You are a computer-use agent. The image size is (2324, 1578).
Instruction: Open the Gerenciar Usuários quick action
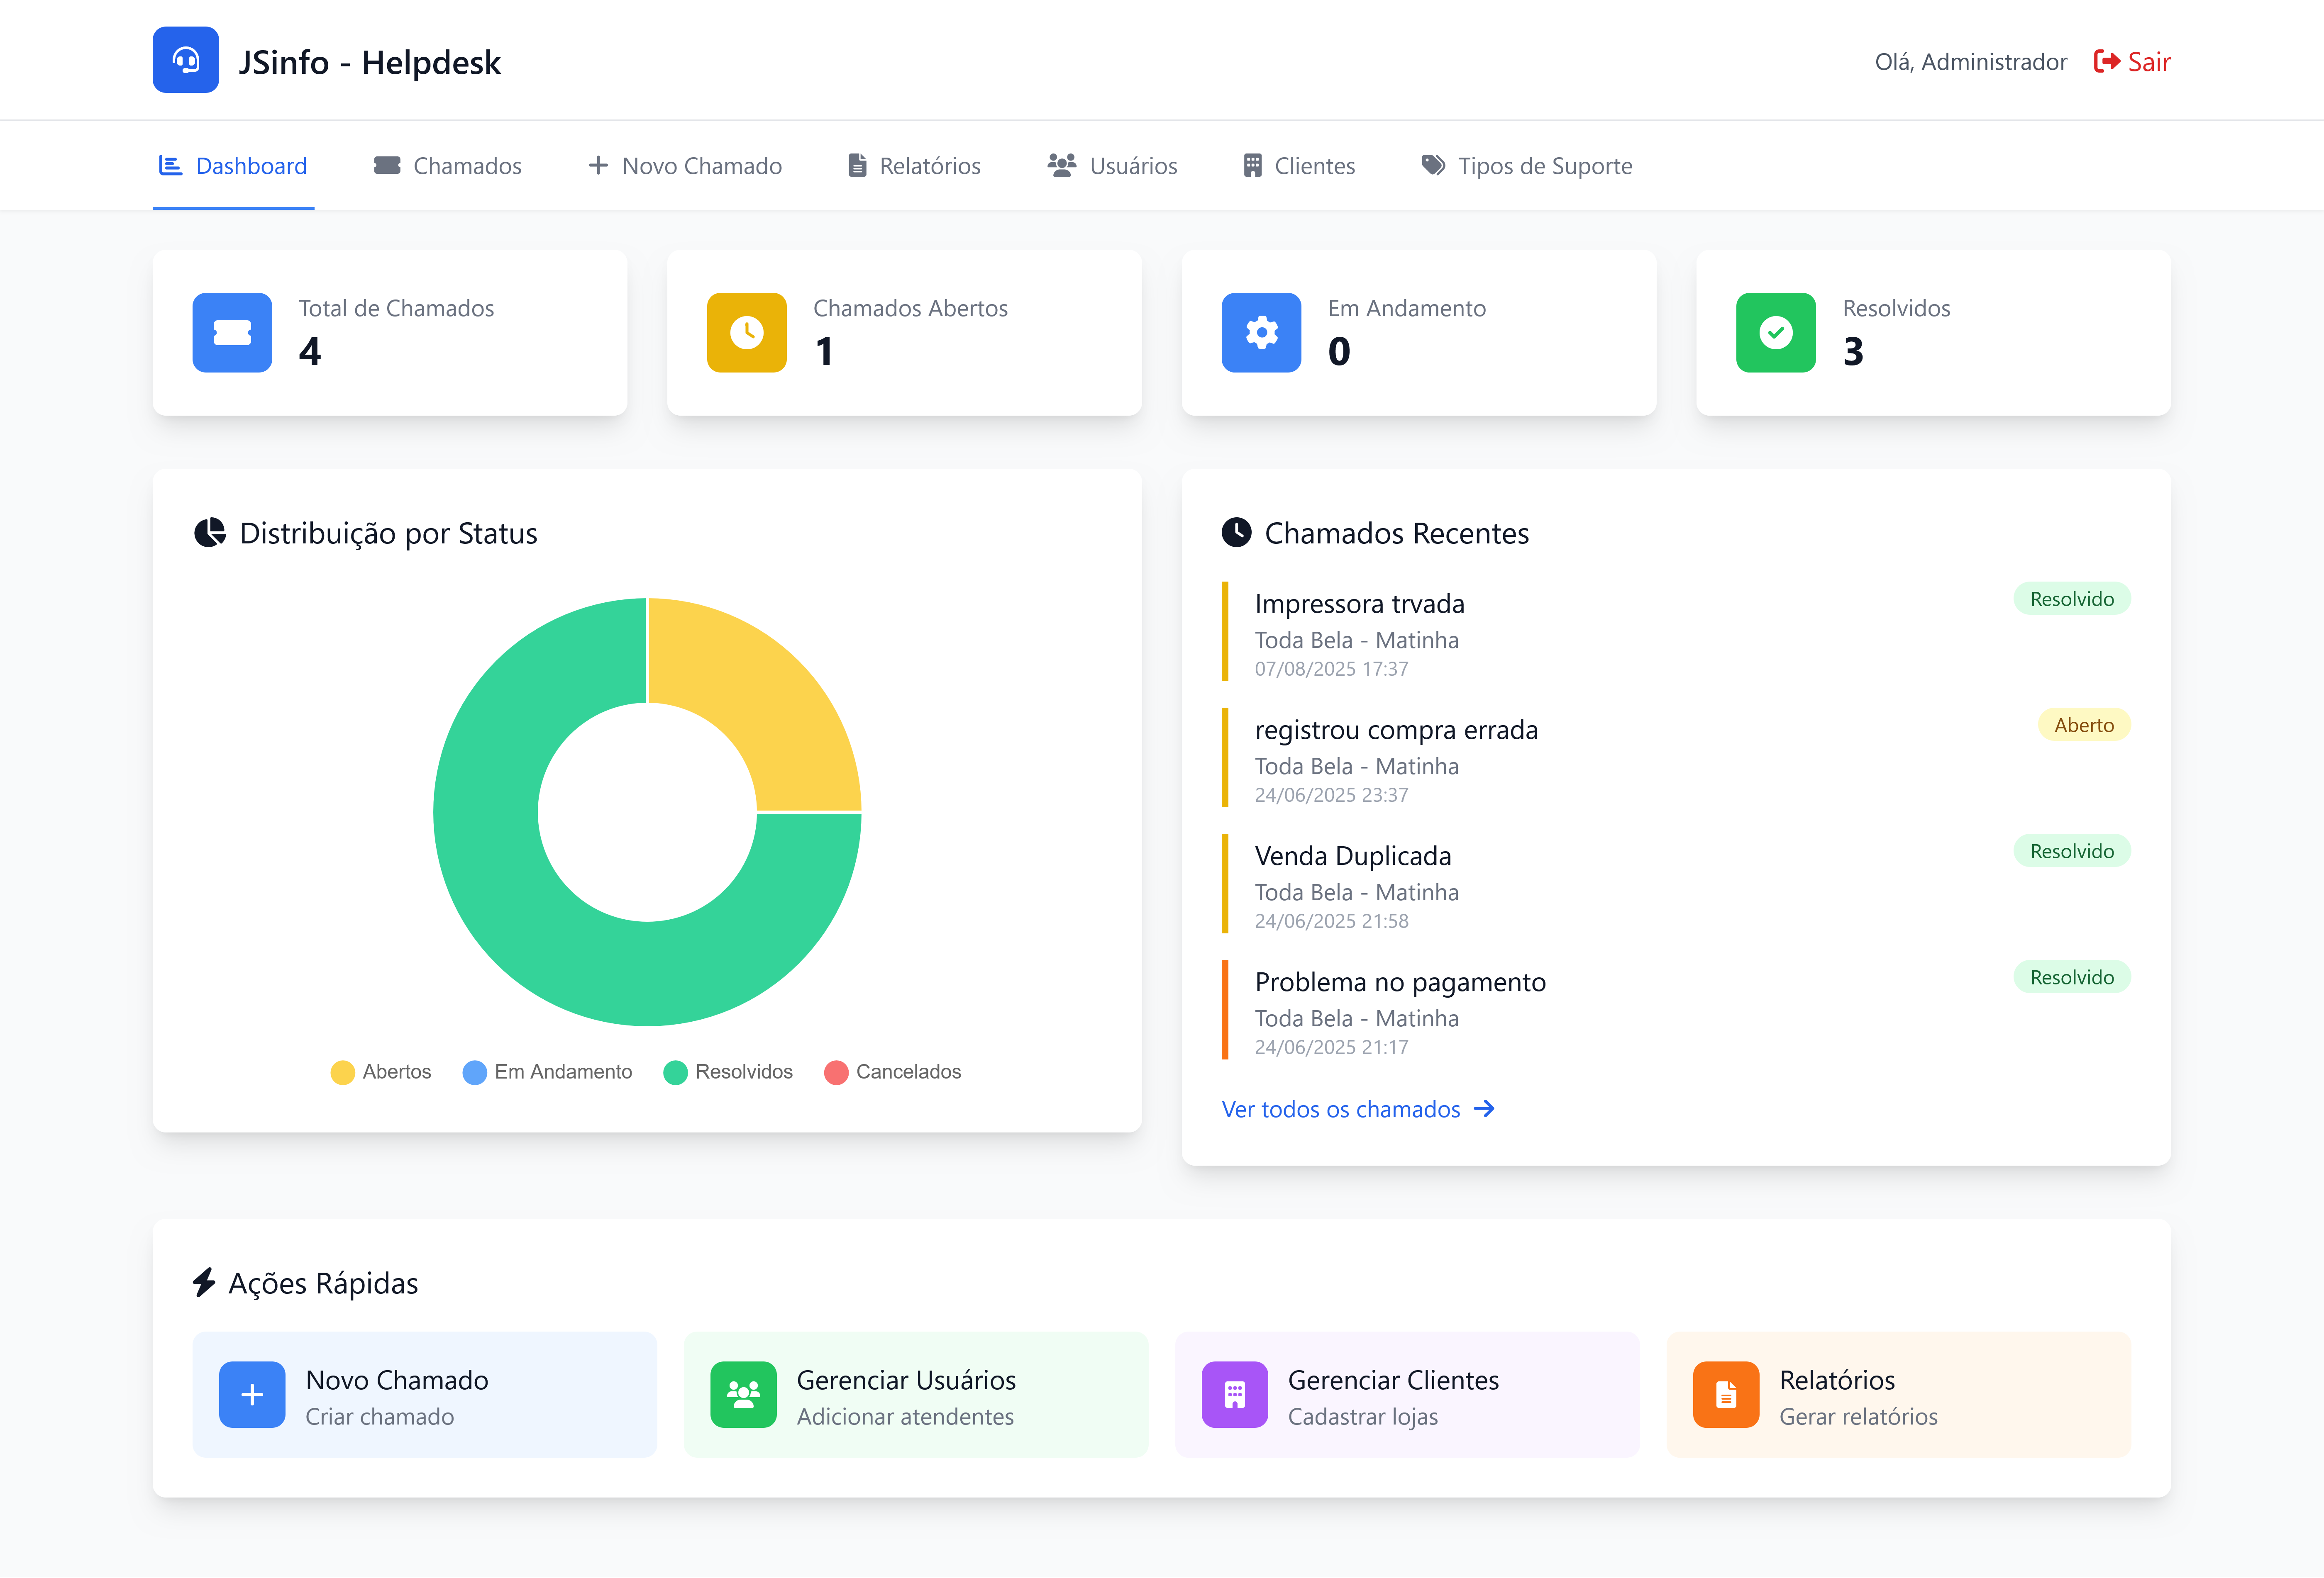pyautogui.click(x=916, y=1394)
